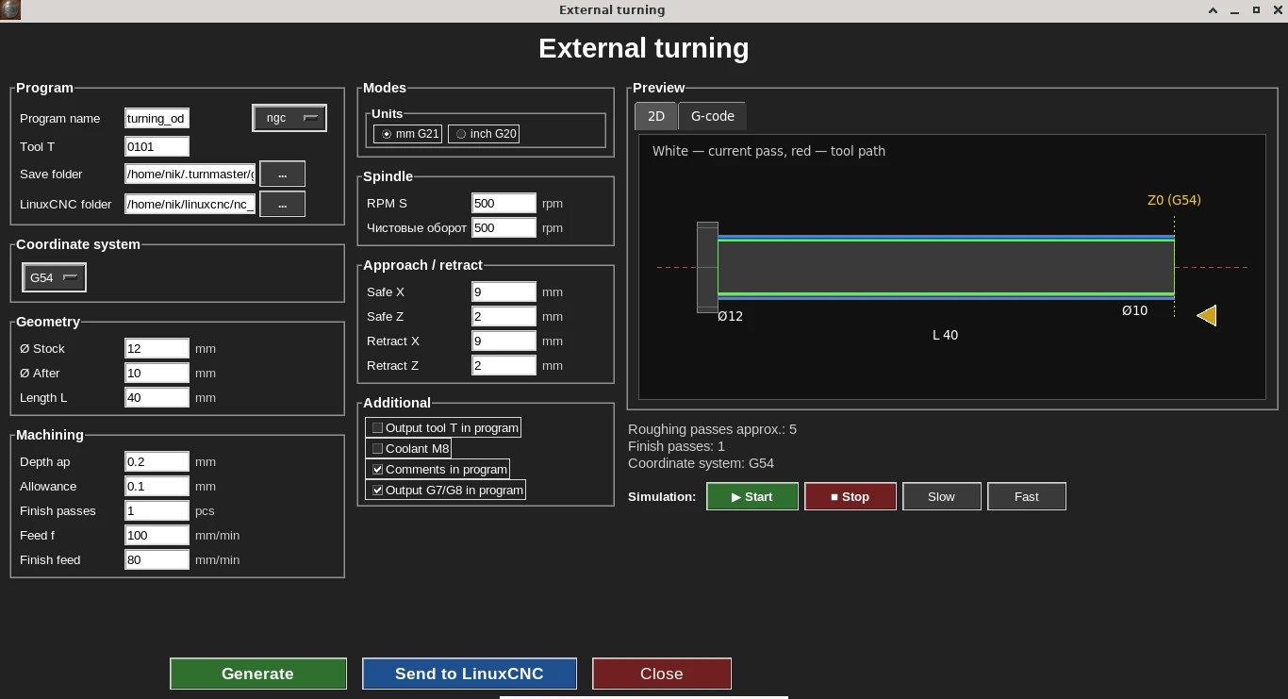The image size is (1288, 699).
Task: Click the Finish passes: 1 status text
Action: (x=676, y=446)
